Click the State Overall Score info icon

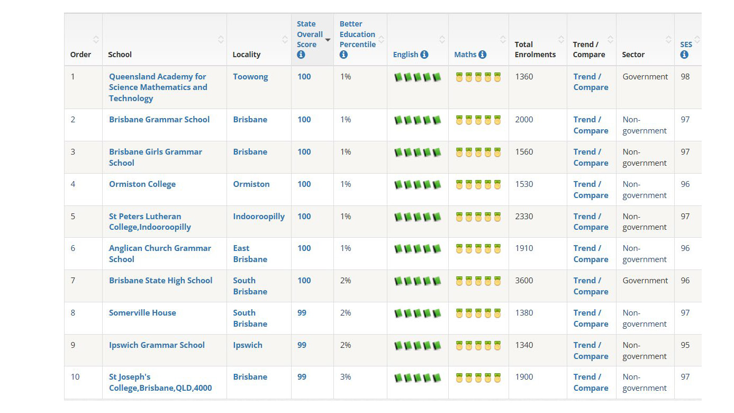(301, 55)
